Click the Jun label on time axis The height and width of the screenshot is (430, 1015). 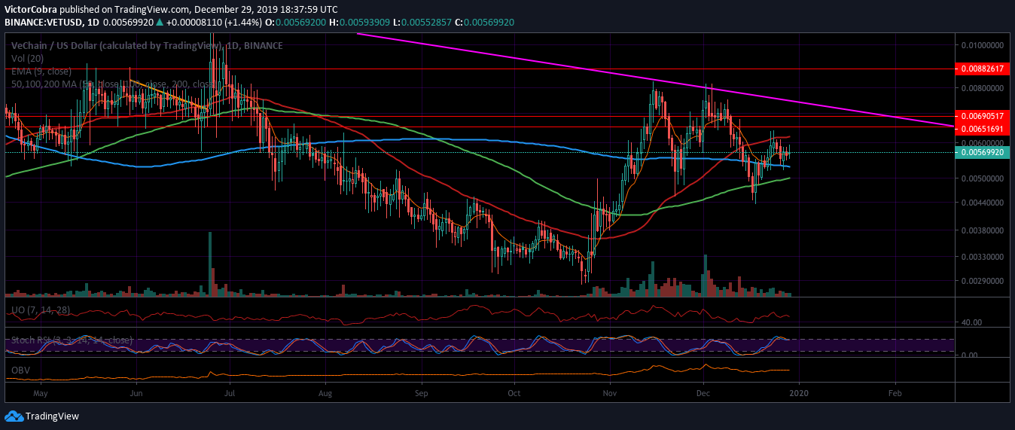pos(136,393)
